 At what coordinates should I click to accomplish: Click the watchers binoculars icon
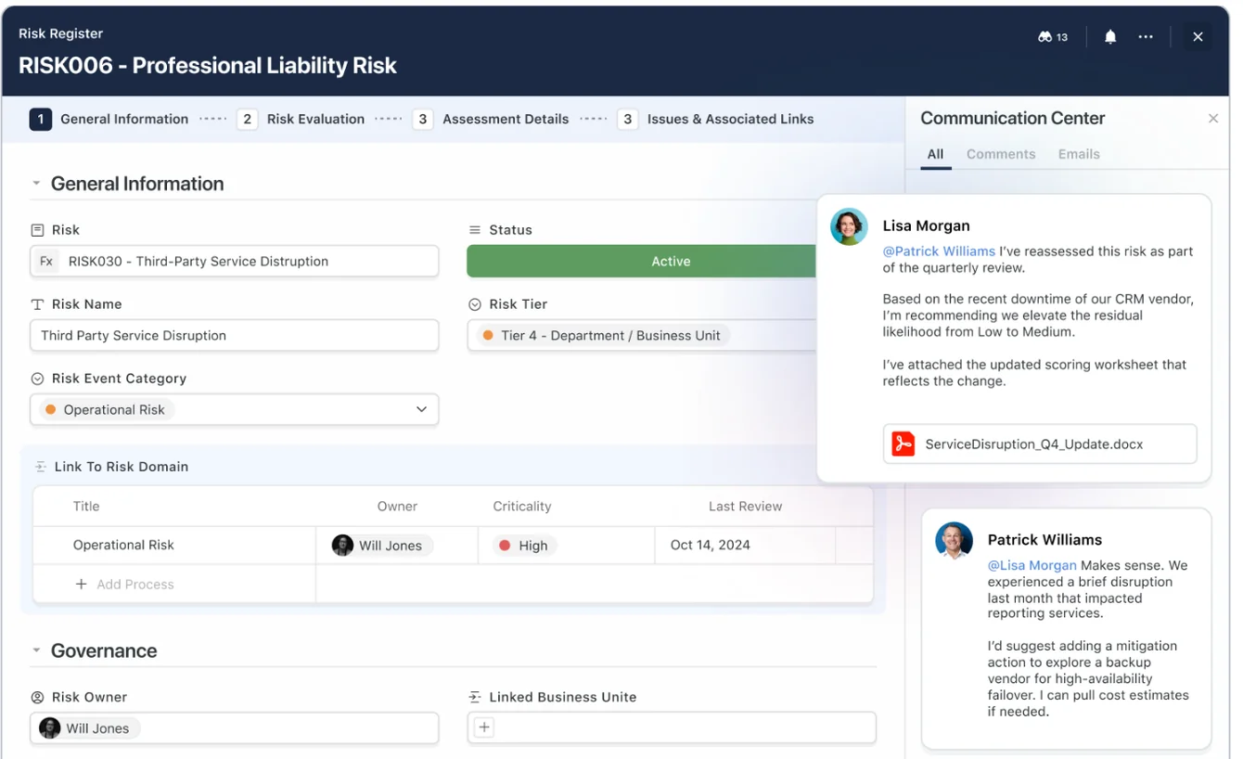tap(1044, 37)
